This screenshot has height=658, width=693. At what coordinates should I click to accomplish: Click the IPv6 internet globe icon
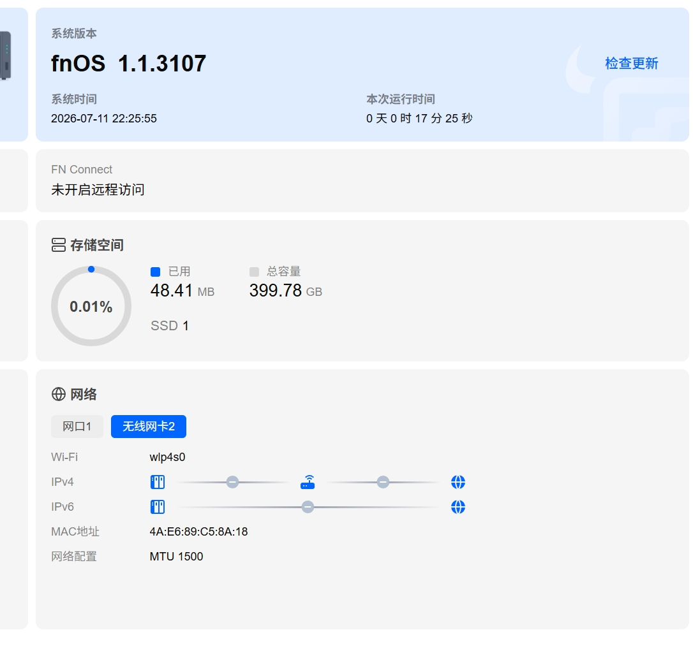[458, 507]
